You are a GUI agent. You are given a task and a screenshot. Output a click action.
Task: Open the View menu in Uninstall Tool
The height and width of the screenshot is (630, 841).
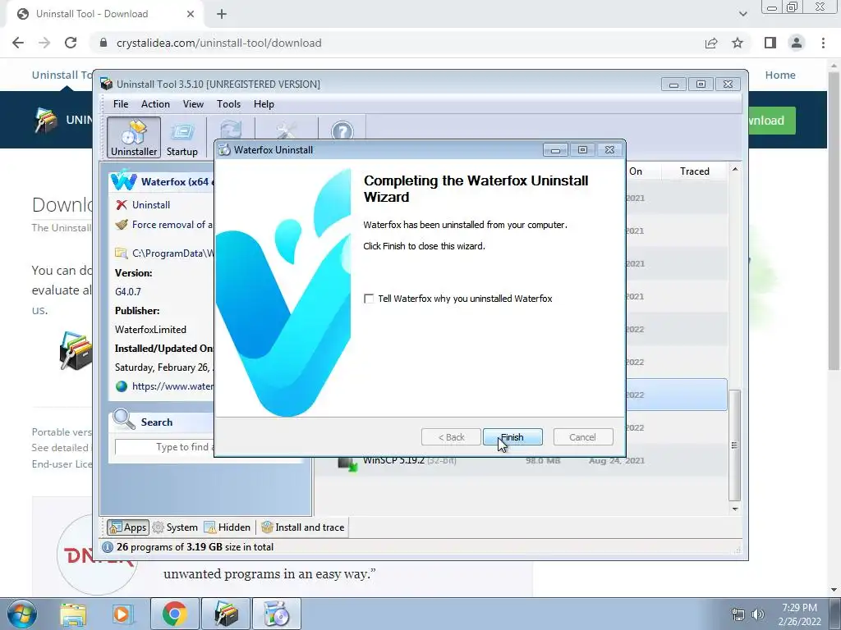193,104
